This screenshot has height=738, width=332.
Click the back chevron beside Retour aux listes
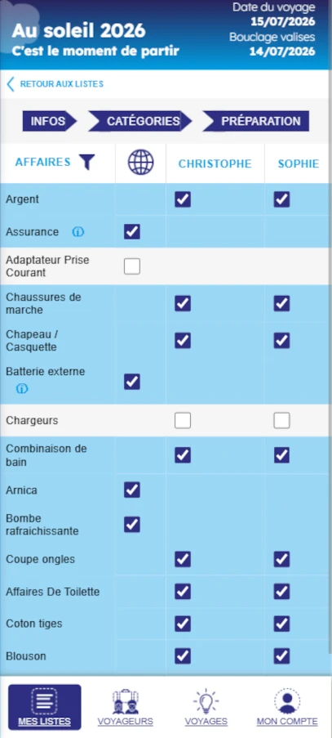pos(11,84)
